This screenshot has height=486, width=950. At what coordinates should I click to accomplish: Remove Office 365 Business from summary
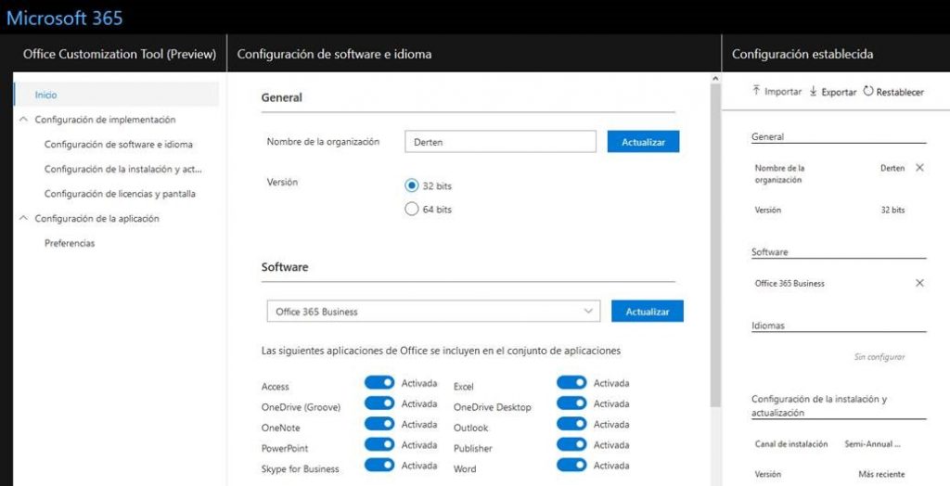(x=919, y=283)
